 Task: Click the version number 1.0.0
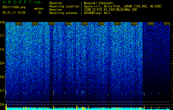point(37,2)
